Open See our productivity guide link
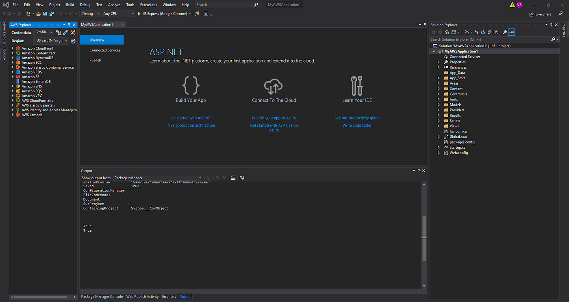Screen dimensions: 569x302 pyautogui.click(x=357, y=118)
